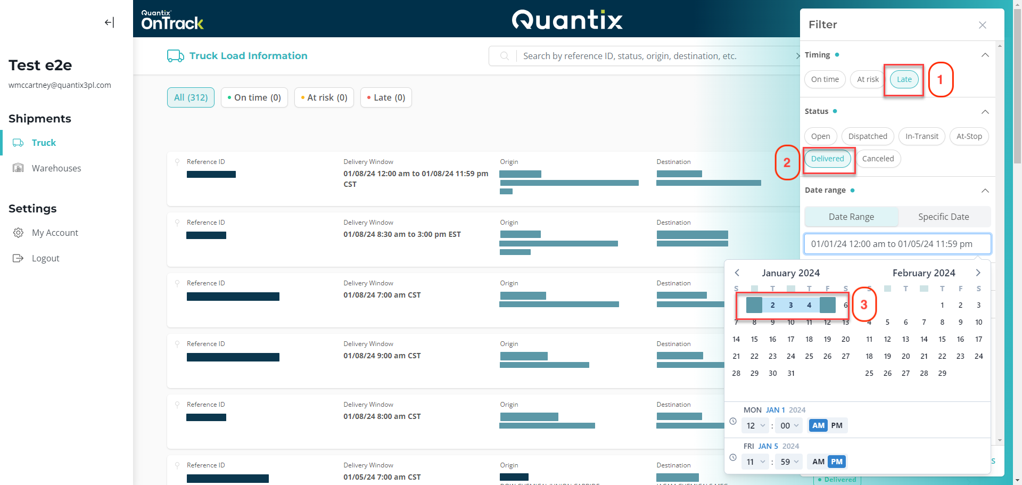Viewport: 1022px width, 485px height.
Task: Go to next month in calendar
Action: 978,273
